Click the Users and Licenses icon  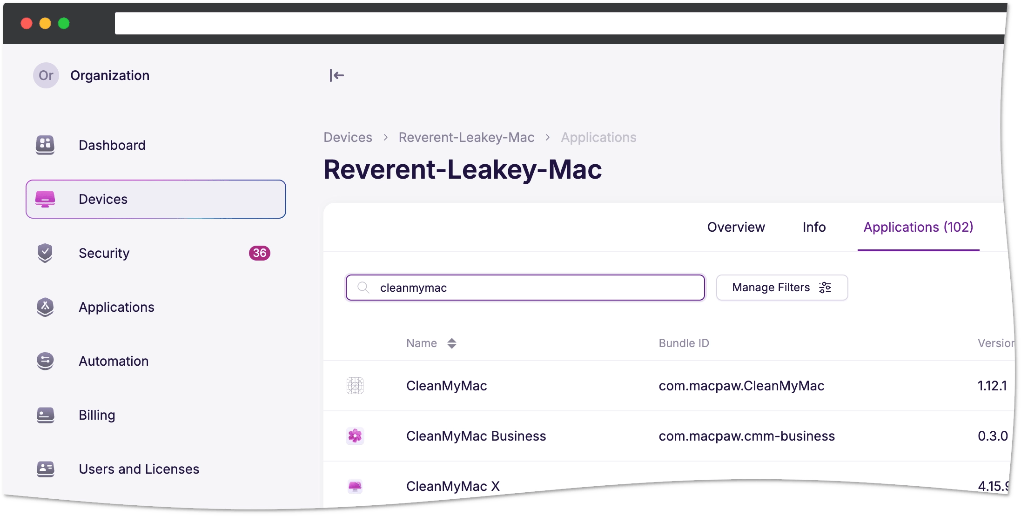(45, 469)
